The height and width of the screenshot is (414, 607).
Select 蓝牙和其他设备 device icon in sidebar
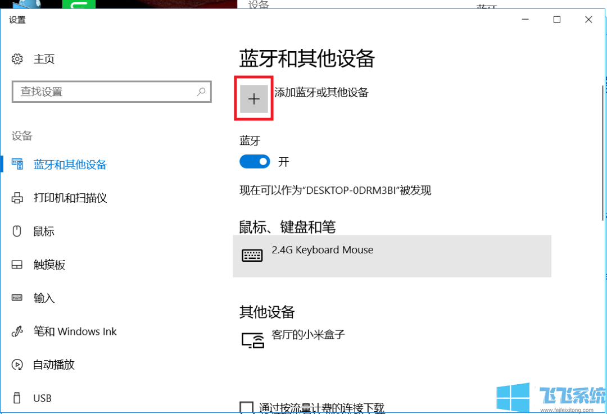tap(17, 164)
